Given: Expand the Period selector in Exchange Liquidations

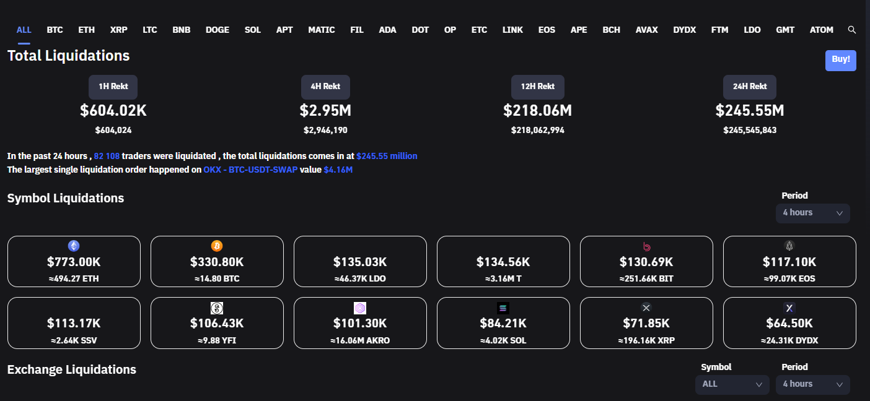Looking at the screenshot, I should 812,384.
